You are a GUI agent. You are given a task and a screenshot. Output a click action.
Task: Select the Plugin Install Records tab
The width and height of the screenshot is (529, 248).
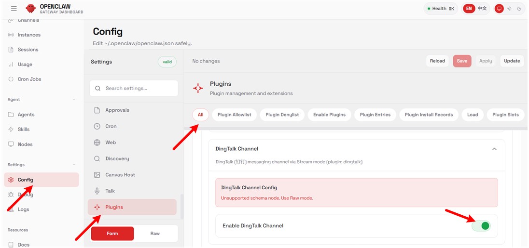click(x=429, y=115)
